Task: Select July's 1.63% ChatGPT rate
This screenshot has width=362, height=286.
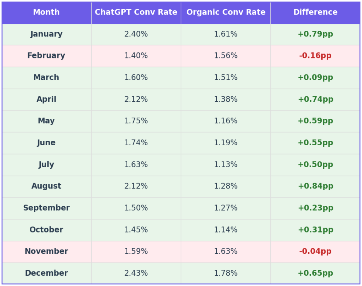Action: [x=136, y=165]
